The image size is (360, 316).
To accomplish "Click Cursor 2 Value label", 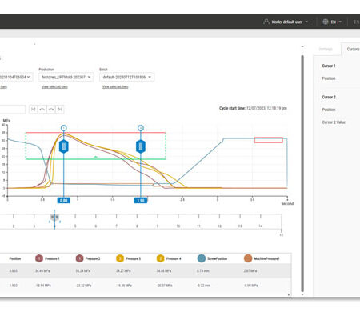I will click(334, 122).
